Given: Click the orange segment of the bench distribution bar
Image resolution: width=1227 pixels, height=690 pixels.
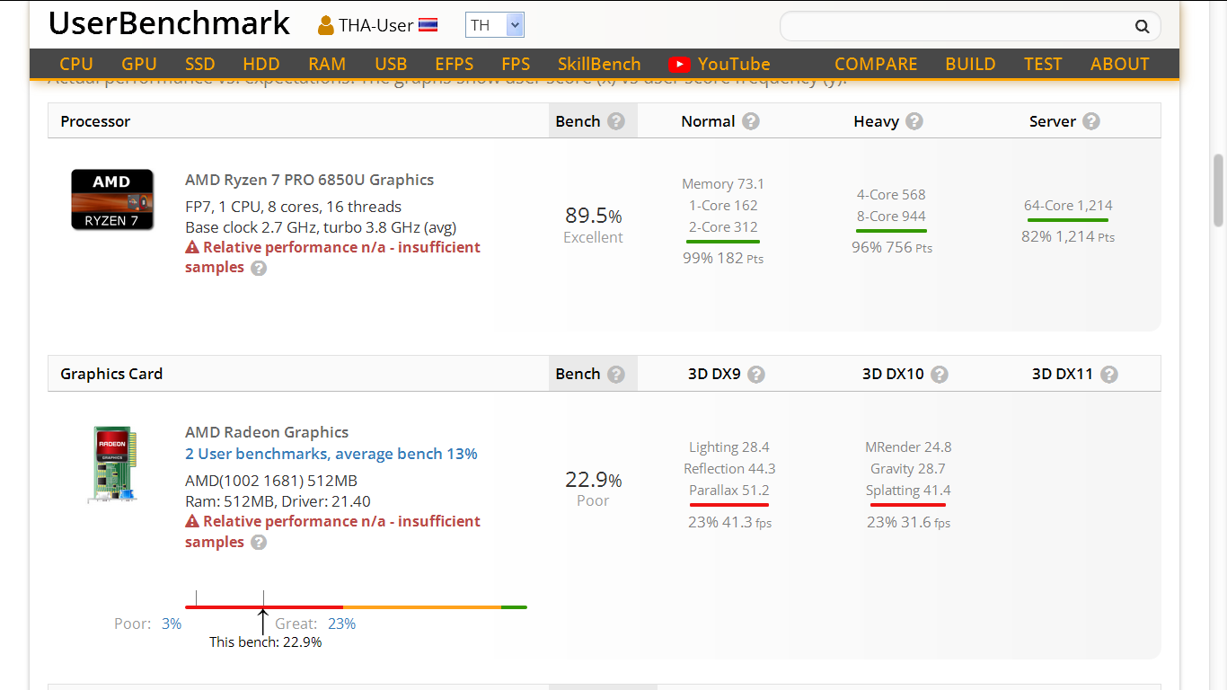Looking at the screenshot, I should tap(422, 607).
